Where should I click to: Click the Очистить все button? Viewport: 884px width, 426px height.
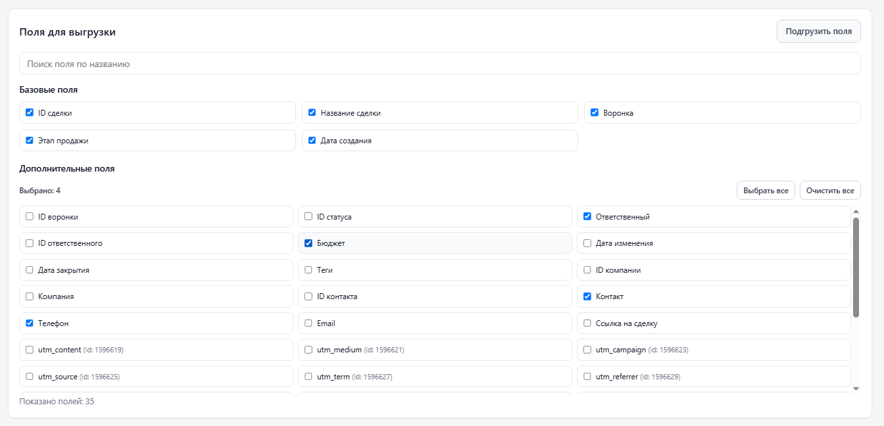(830, 191)
